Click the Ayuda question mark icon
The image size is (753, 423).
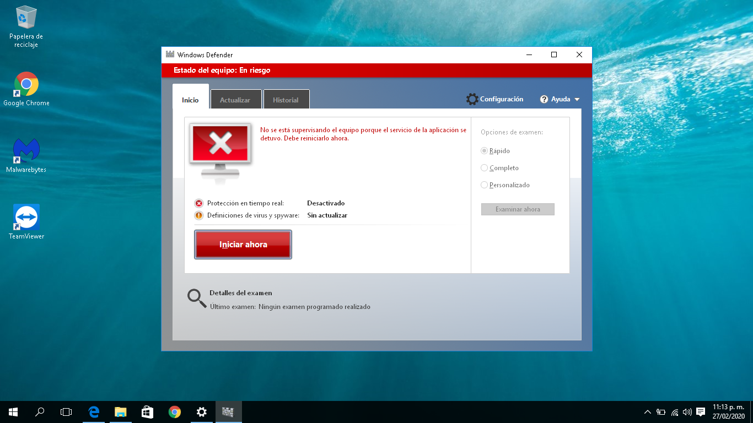(544, 99)
